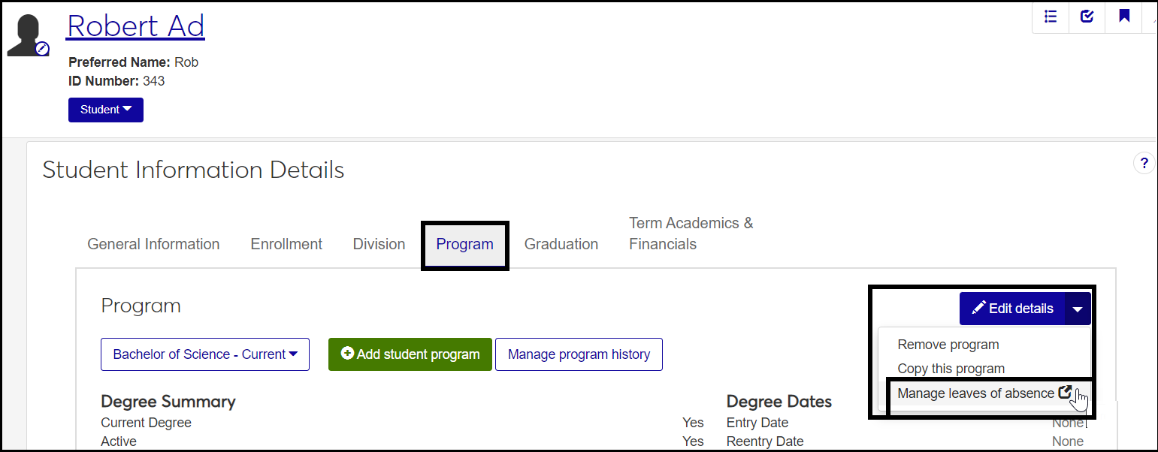Viewport: 1158px width, 452px height.
Task: Click Add student program button
Action: [x=410, y=354]
